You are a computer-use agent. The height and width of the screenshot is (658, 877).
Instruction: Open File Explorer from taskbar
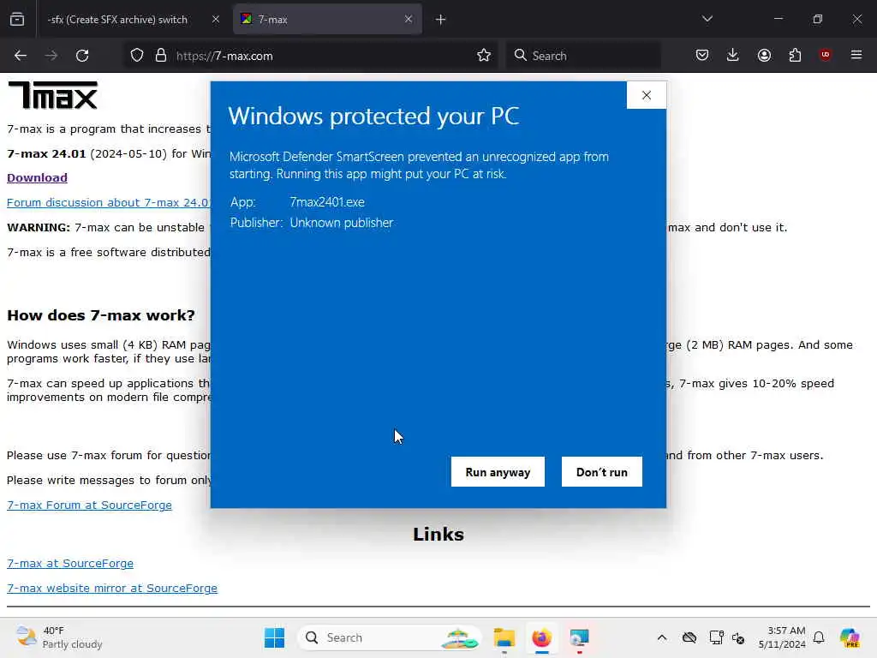point(504,637)
